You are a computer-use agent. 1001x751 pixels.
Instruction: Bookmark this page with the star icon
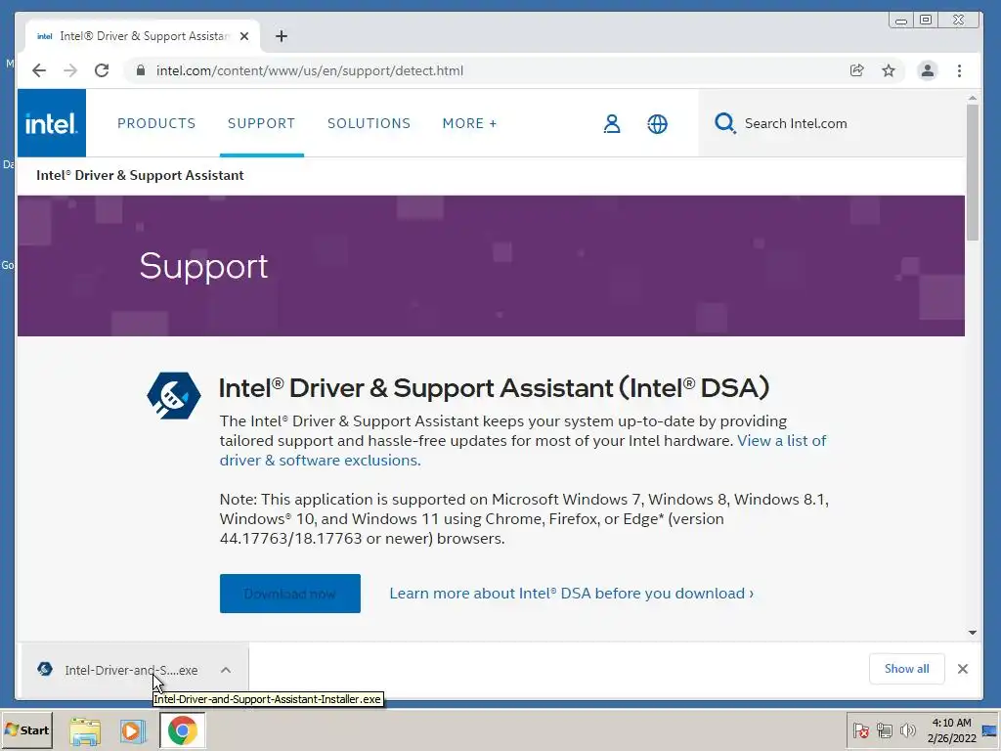pos(888,70)
